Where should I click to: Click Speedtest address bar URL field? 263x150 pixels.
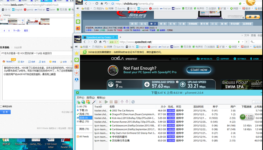(178, 42)
